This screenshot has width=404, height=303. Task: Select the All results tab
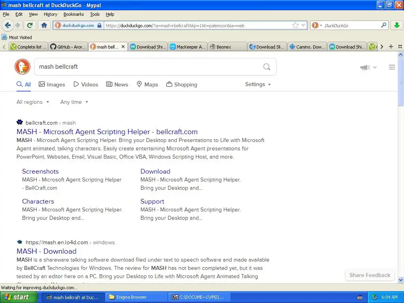(24, 84)
